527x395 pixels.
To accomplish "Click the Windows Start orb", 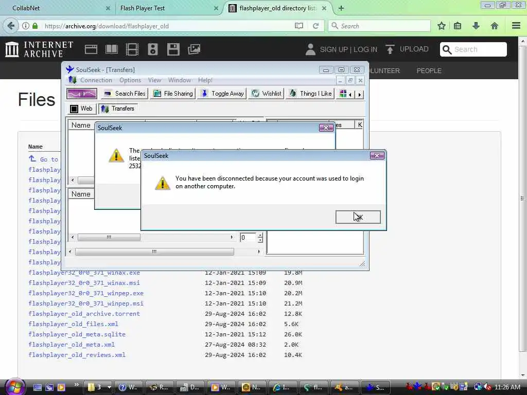I will 14,387.
